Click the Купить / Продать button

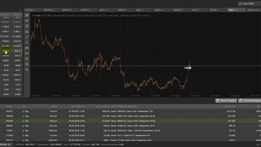click(x=226, y=101)
